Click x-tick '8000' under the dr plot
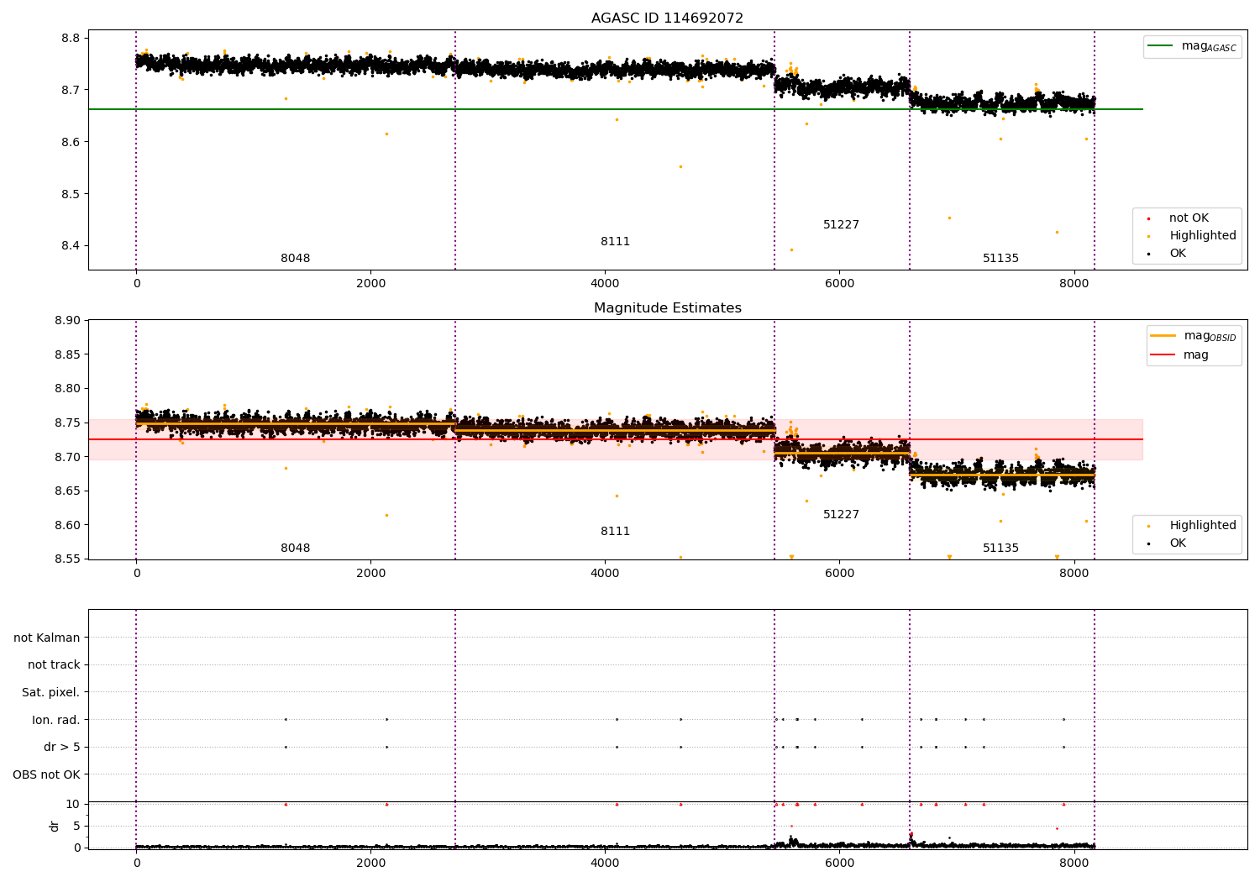The width and height of the screenshot is (1260, 882). [1074, 863]
